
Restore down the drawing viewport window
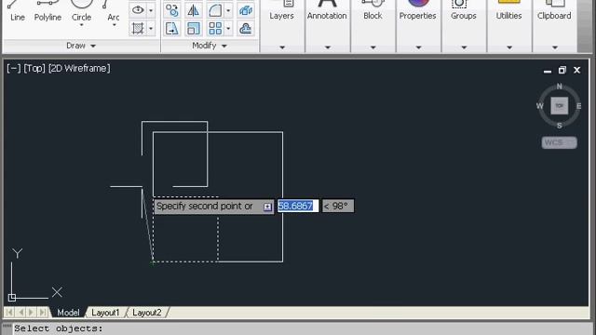pos(562,70)
